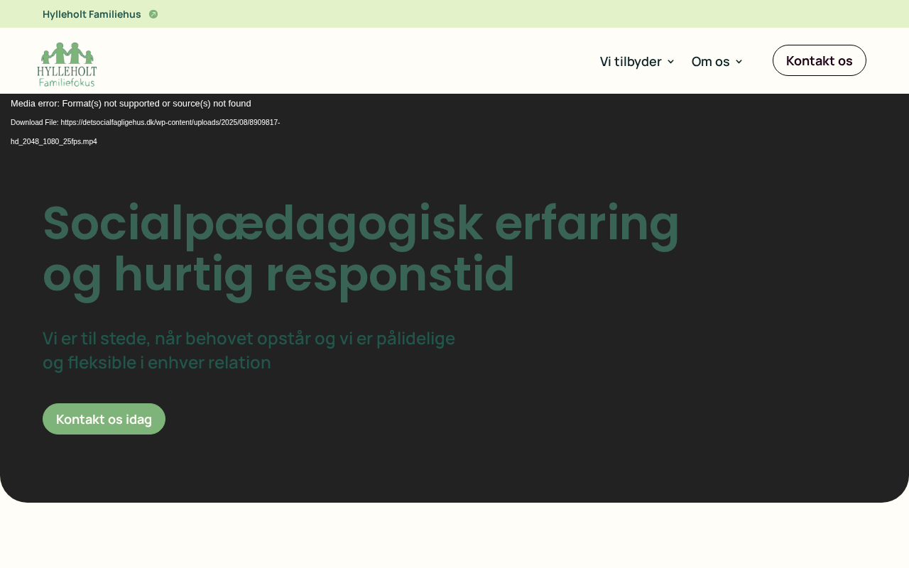Screen dimensions: 909x568
Task: Click the 'og hurtig responstid' headline line
Action: [278, 274]
